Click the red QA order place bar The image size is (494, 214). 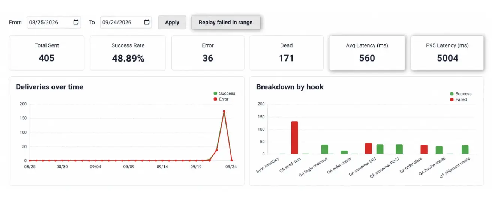424,149
